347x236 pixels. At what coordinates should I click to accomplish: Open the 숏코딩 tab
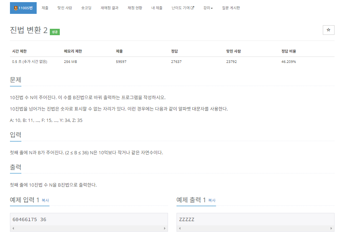point(86,8)
